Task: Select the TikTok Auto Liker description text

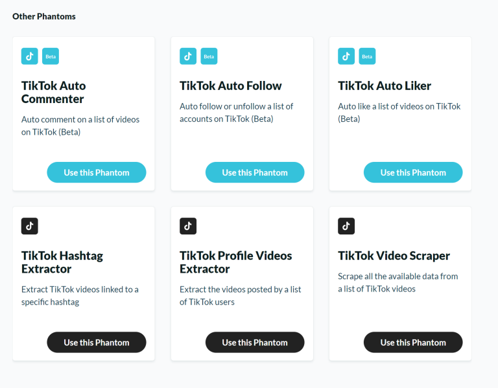Action: pyautogui.click(x=399, y=113)
